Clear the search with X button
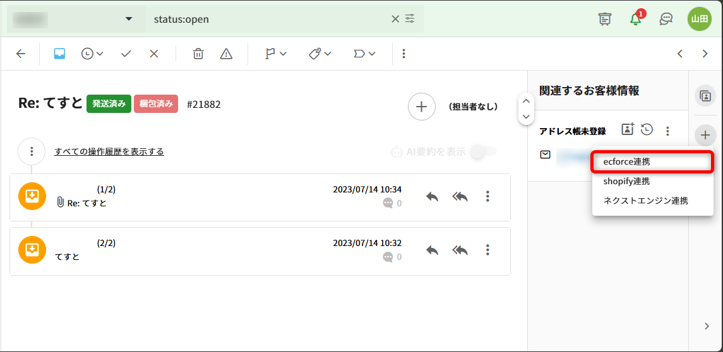Viewport: 723px width, 352px height. click(x=395, y=19)
